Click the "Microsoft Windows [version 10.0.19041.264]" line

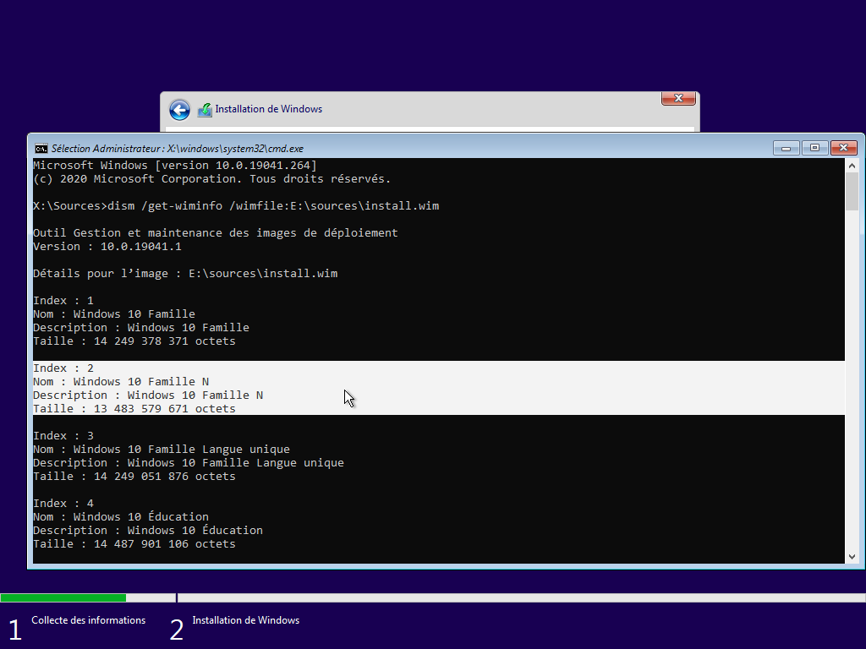point(175,165)
